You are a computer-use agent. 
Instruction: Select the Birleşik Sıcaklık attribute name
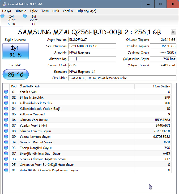pos(32,98)
